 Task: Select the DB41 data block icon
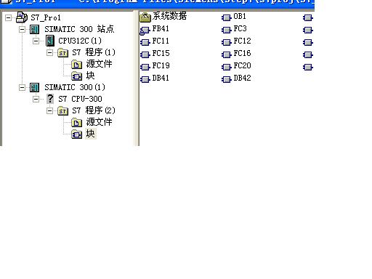coord(145,79)
